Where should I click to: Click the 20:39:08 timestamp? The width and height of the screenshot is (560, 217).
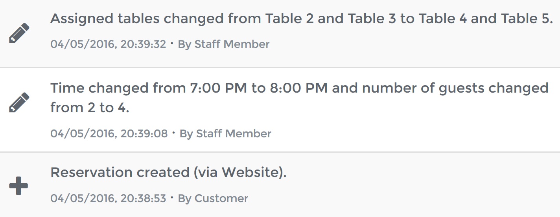click(x=109, y=134)
